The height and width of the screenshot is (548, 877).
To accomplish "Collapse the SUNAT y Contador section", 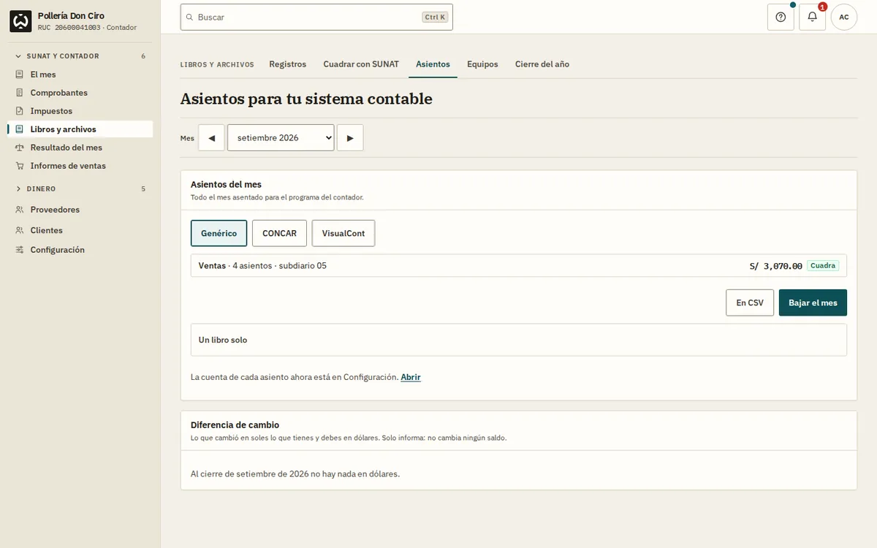I will [x=80, y=56].
